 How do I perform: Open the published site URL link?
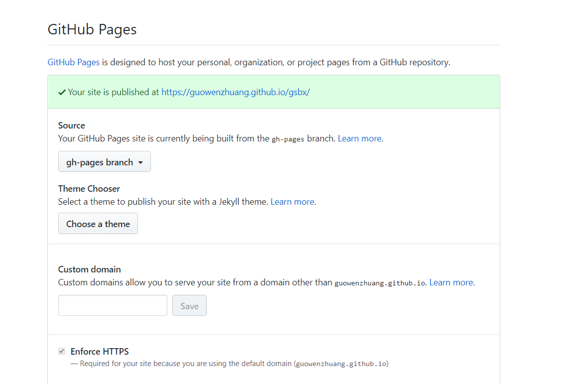click(235, 92)
